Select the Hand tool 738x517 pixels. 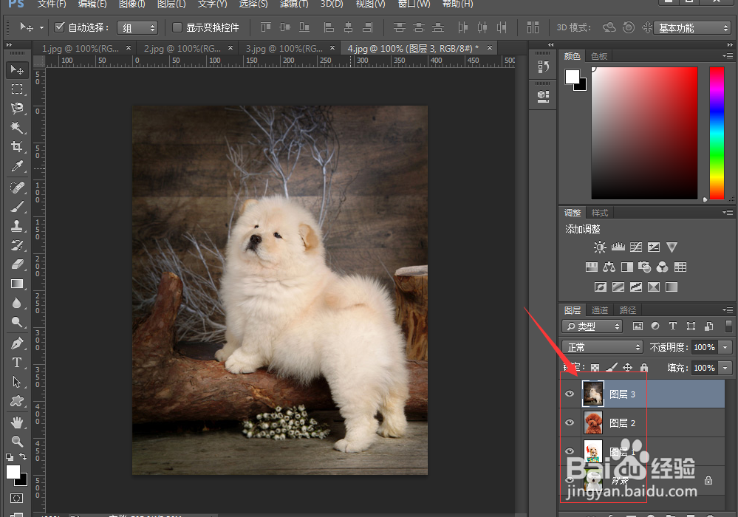pos(17,422)
